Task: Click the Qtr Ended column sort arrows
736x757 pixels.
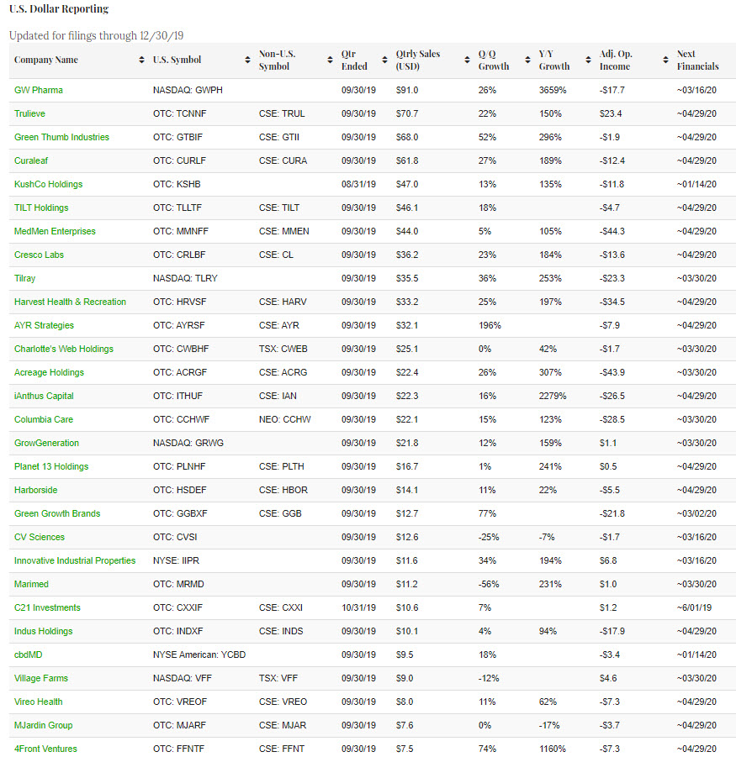Action: 383,60
